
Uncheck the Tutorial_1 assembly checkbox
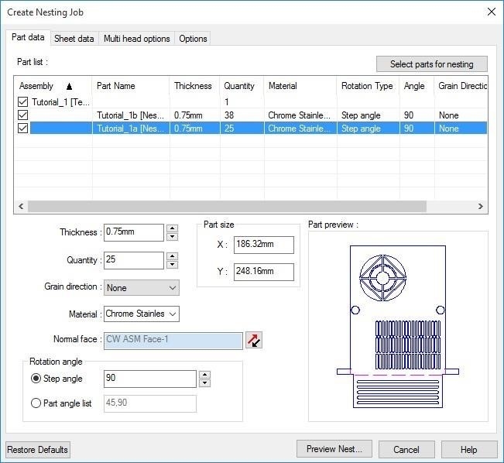pos(22,102)
